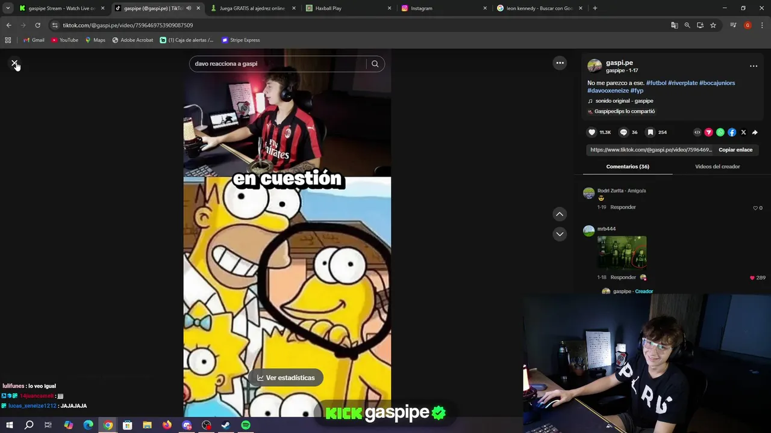This screenshot has height=433, width=771.
Task: Open Steam from the Windows taskbar
Action: (x=226, y=425)
